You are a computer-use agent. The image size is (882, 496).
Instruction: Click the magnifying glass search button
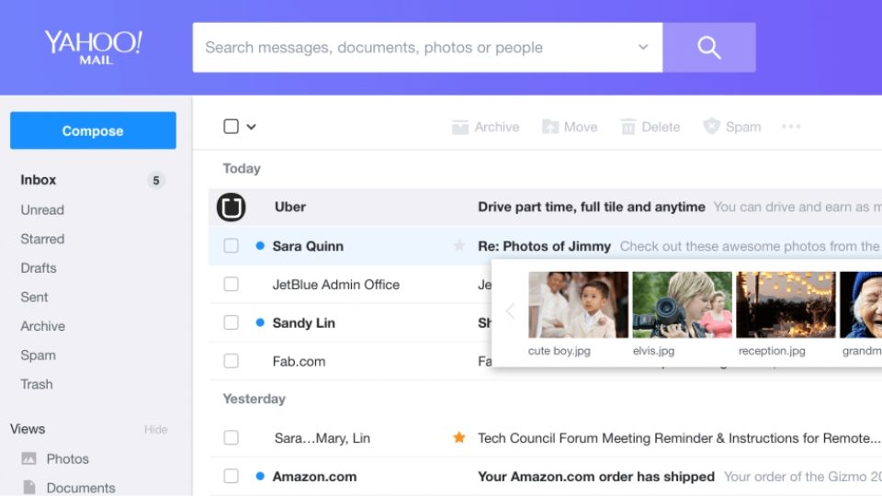708,47
